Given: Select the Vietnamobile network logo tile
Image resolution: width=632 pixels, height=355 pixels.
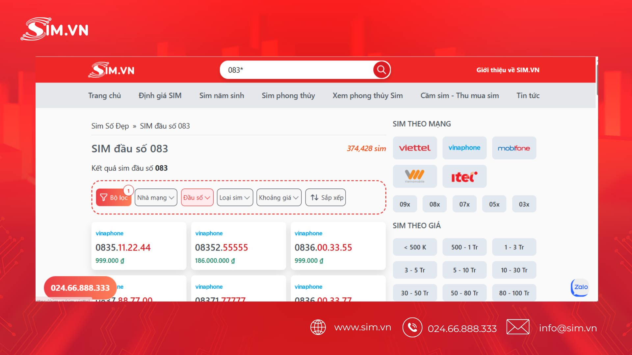Looking at the screenshot, I should coord(415,176).
